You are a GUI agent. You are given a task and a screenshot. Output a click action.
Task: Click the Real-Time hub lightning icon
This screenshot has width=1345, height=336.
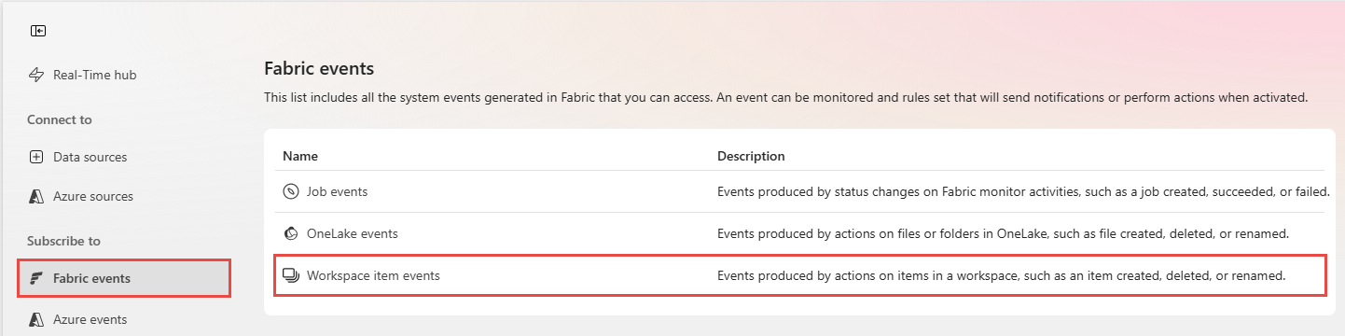[37, 75]
